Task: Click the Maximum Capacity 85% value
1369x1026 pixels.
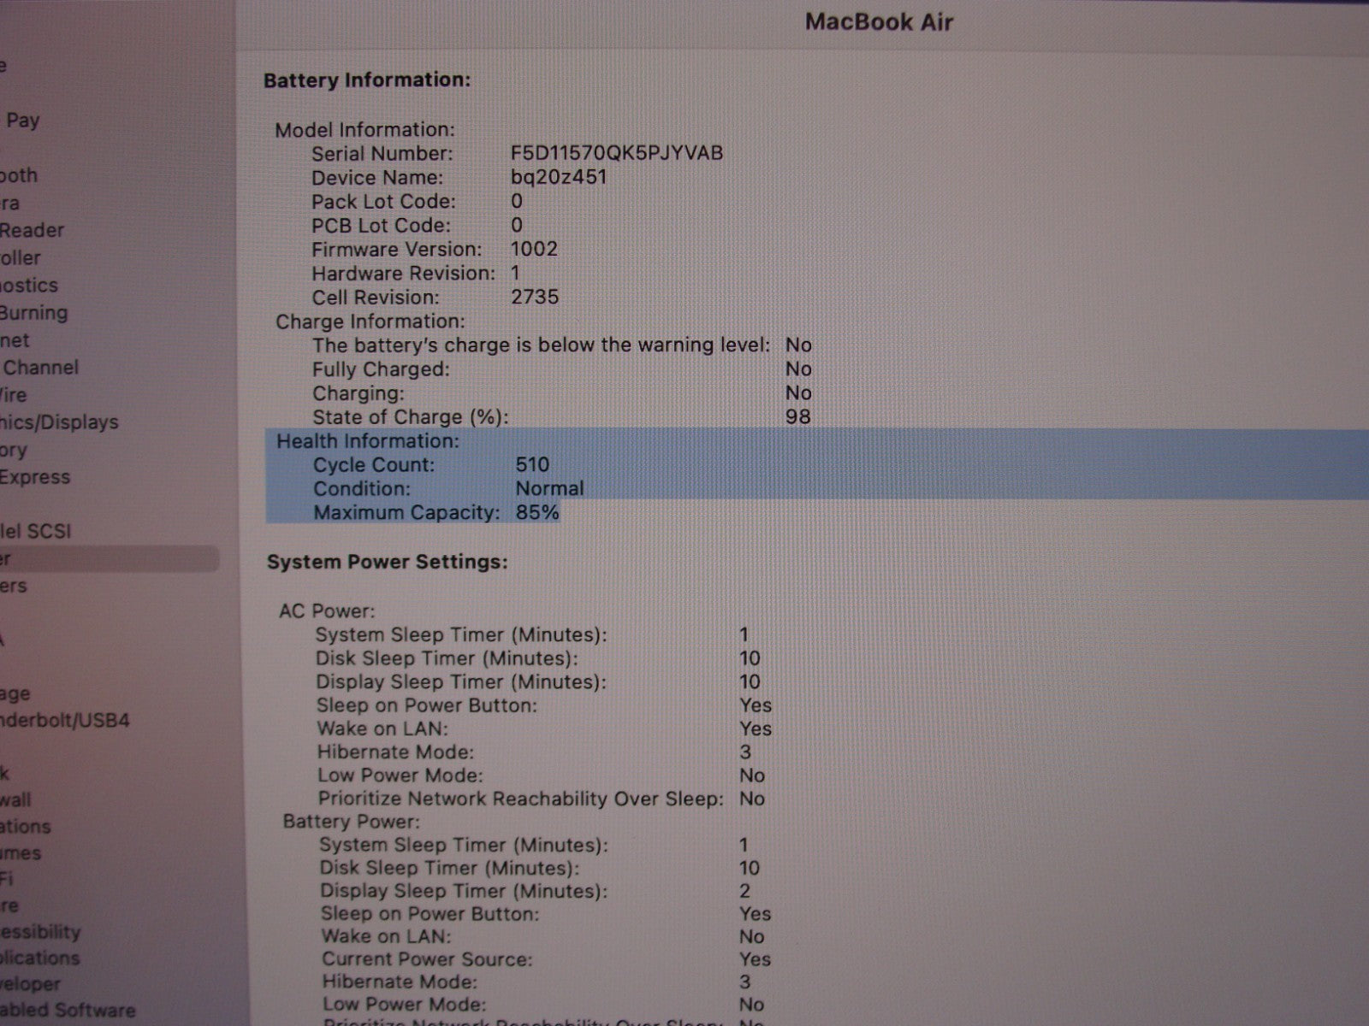Action: click(536, 513)
